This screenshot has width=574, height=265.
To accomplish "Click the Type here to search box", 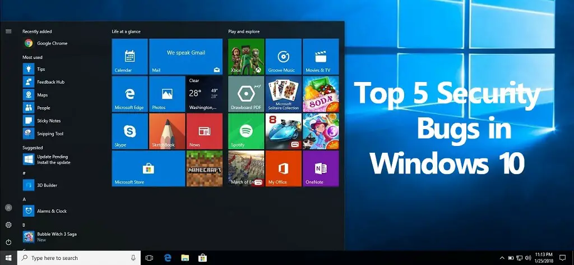I will point(79,258).
